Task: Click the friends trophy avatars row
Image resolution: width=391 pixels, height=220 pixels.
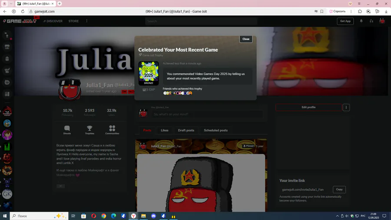Action: click(x=178, y=93)
